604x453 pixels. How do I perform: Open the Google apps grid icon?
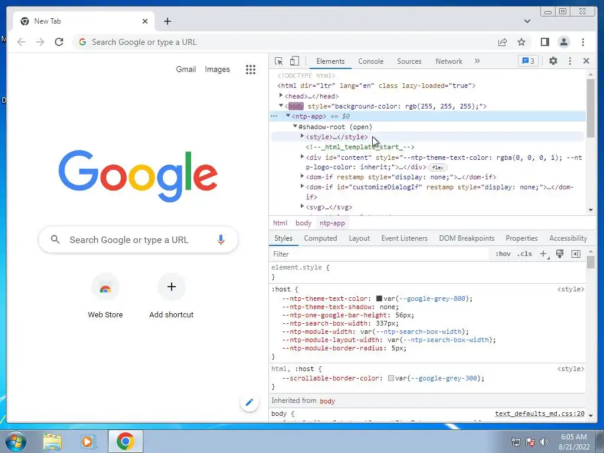coord(250,70)
